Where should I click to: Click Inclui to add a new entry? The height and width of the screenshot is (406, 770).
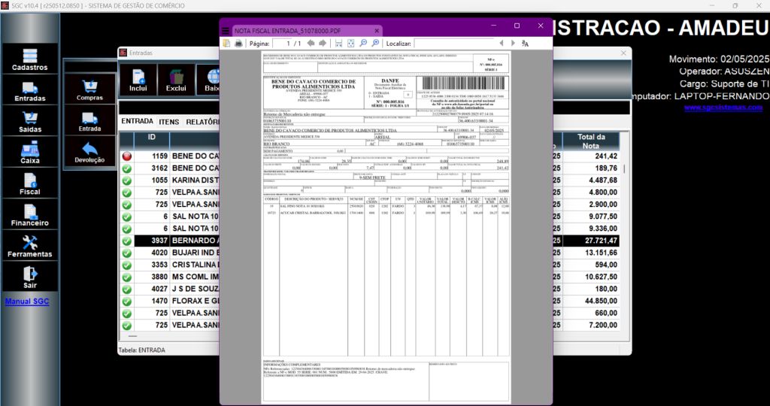point(138,80)
